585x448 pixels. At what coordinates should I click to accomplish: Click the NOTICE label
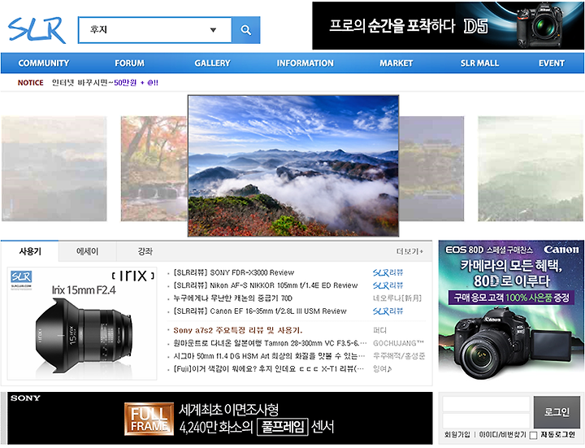tap(31, 83)
